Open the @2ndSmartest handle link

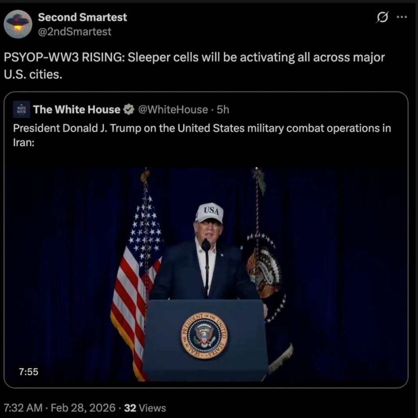point(74,32)
